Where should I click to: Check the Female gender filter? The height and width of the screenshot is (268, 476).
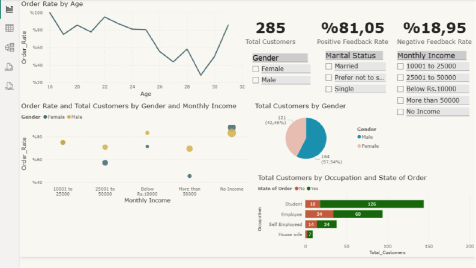coord(256,69)
